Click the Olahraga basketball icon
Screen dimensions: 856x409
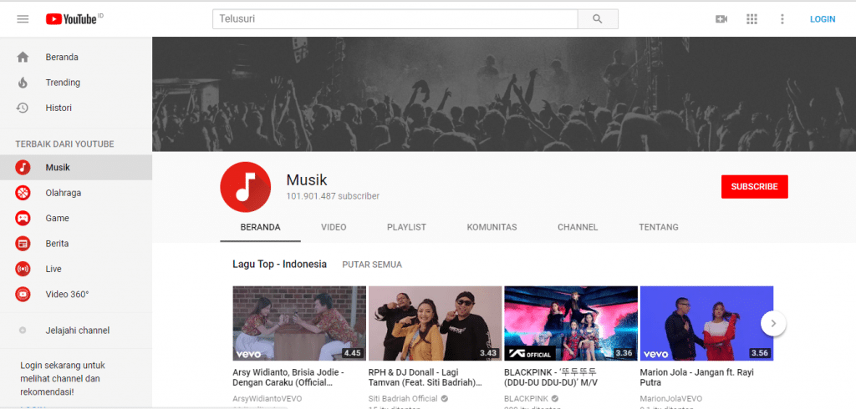click(23, 193)
